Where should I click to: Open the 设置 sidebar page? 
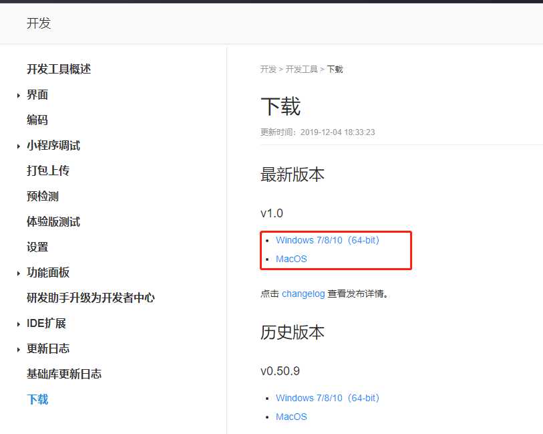[x=37, y=247]
